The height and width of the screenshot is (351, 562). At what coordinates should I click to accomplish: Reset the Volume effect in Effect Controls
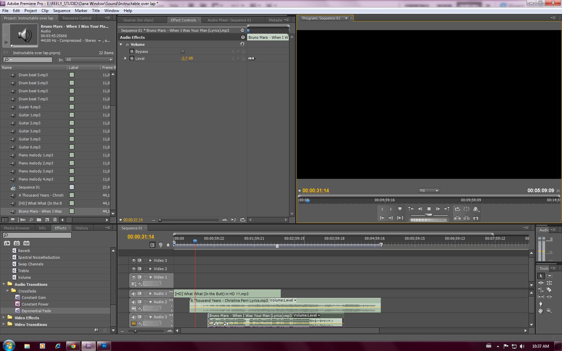(242, 44)
